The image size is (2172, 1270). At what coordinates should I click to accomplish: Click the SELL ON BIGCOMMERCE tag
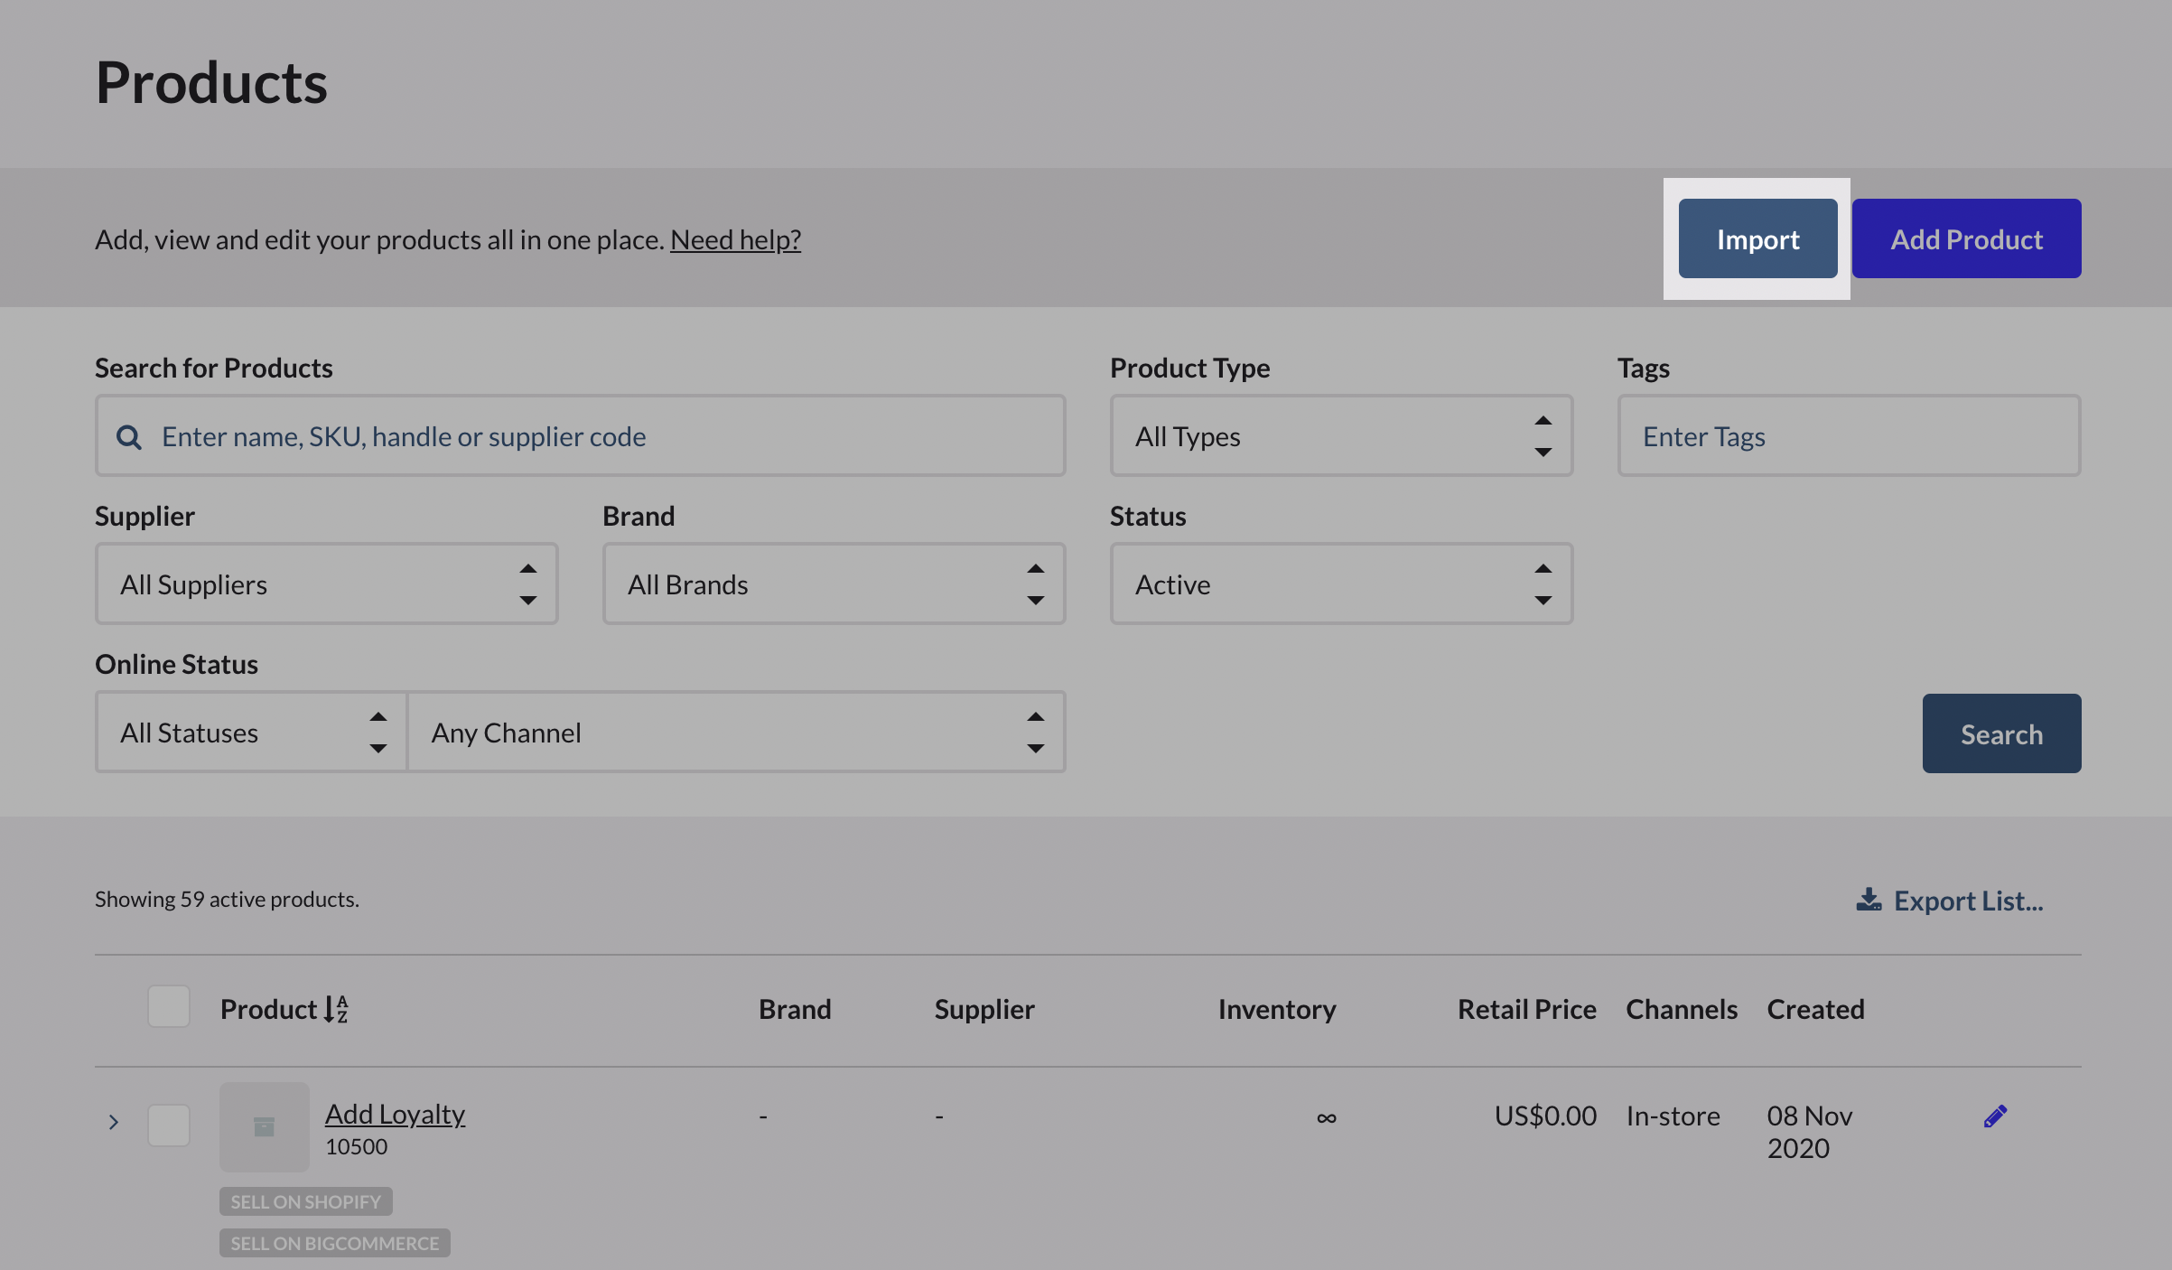point(334,1243)
